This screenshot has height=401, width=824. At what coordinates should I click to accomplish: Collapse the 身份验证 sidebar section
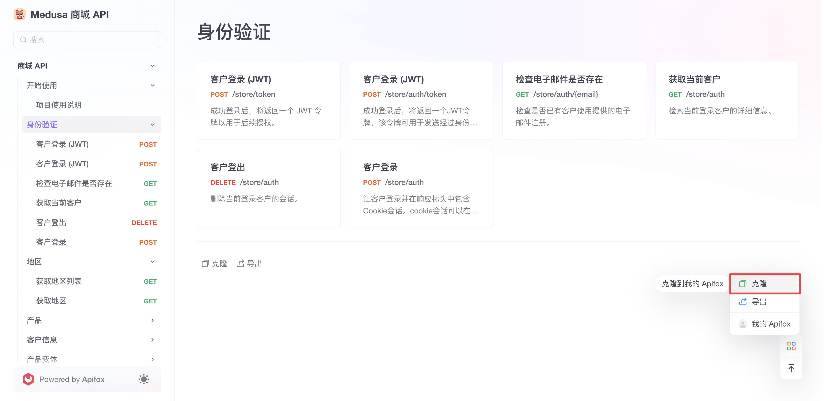tap(153, 125)
